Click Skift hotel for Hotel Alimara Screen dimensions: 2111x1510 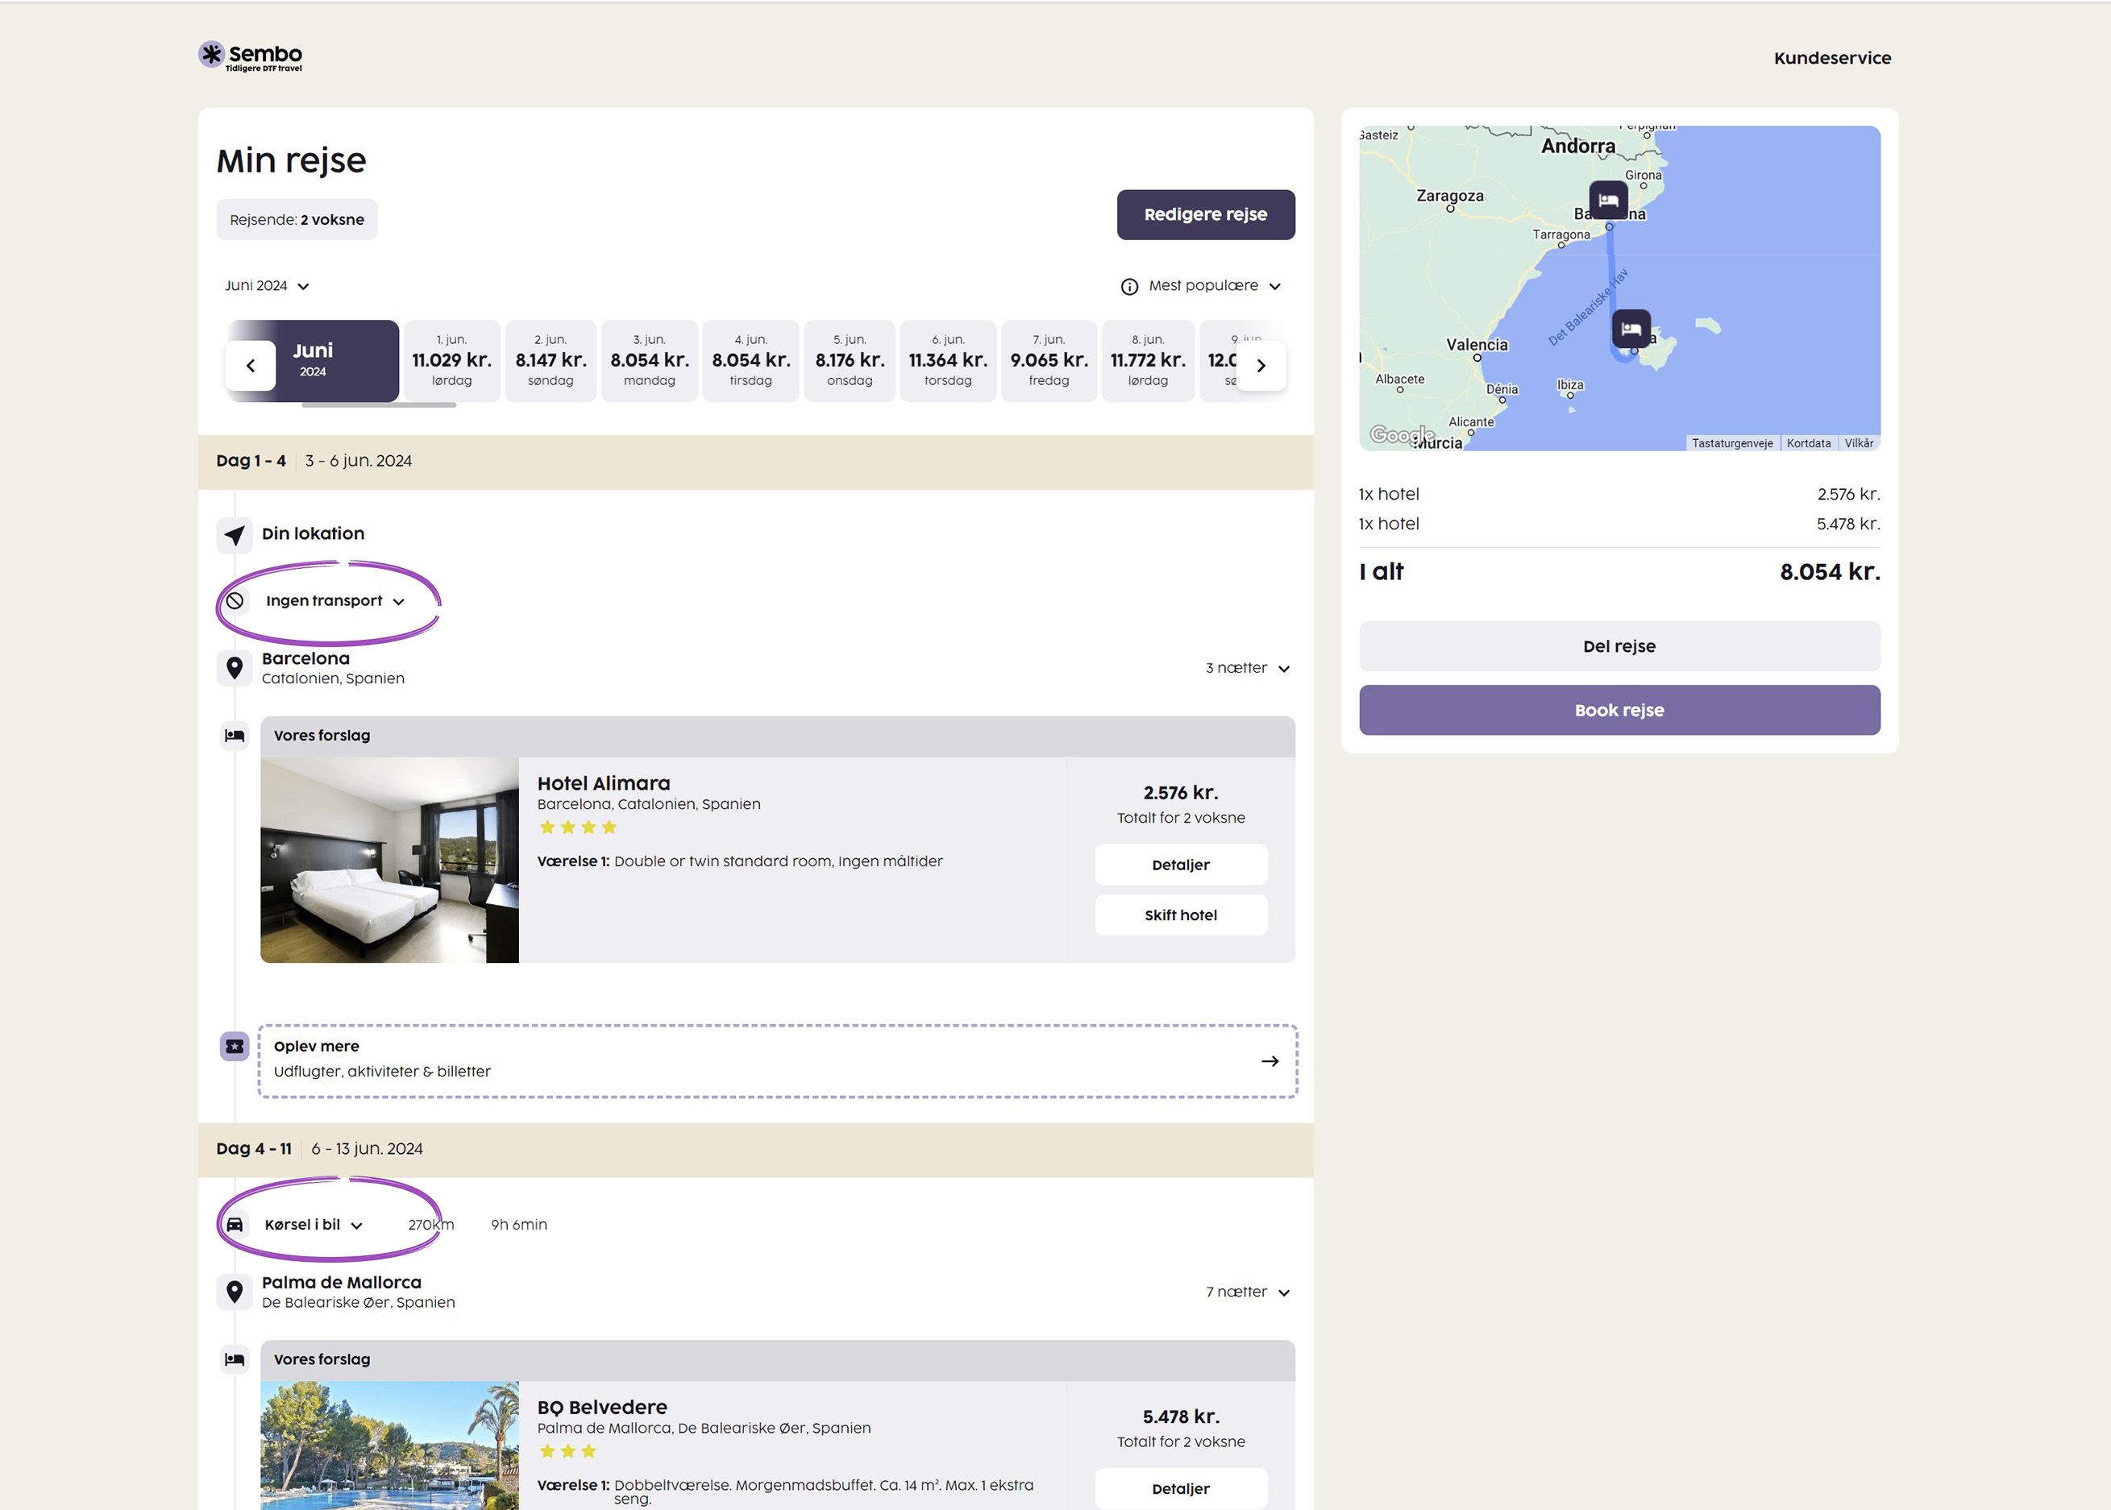1180,915
